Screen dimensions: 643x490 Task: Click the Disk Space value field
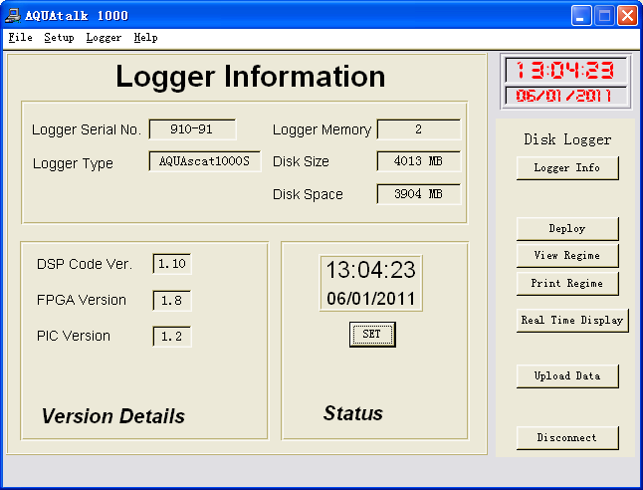[418, 194]
